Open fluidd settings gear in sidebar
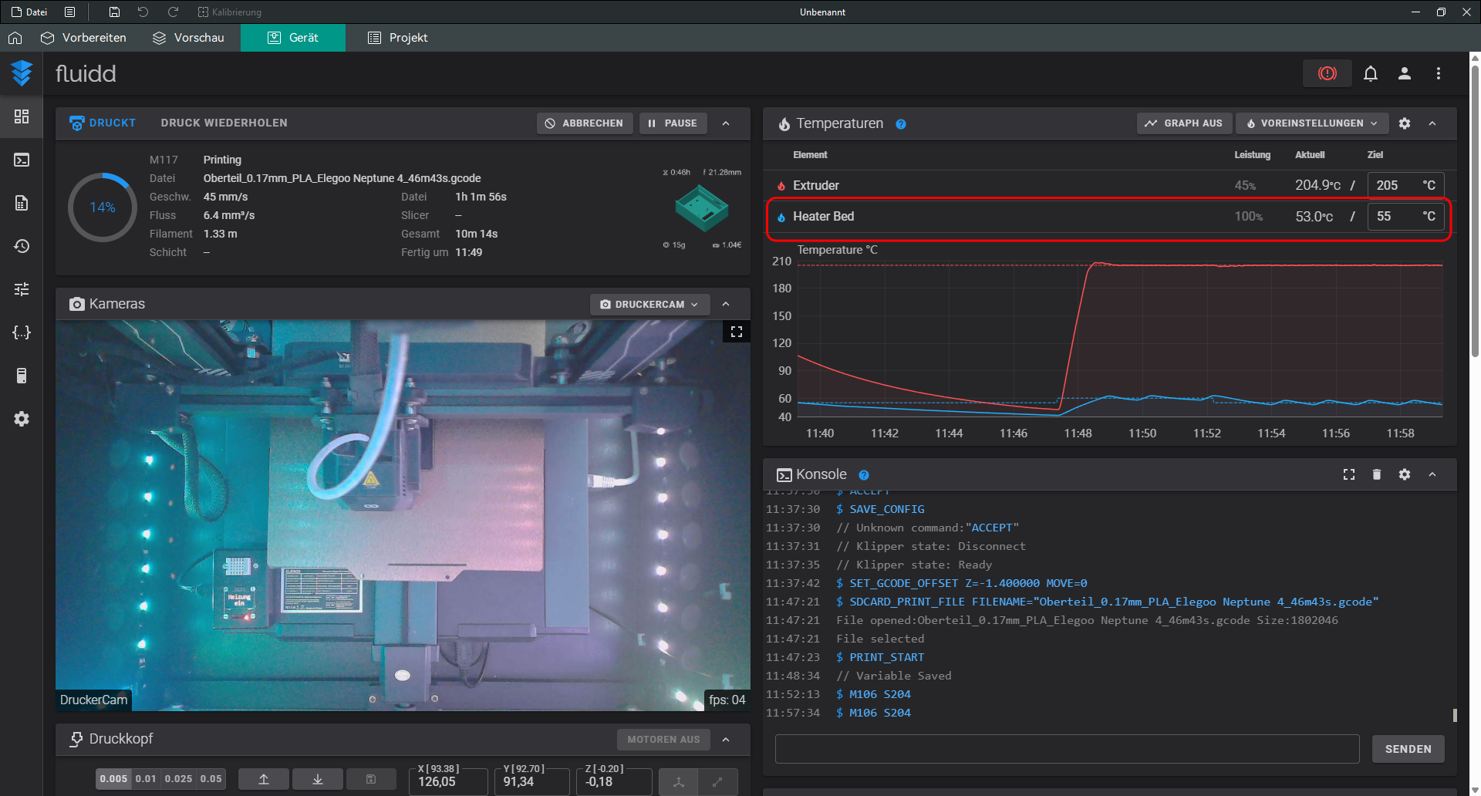The image size is (1481, 796). point(22,419)
